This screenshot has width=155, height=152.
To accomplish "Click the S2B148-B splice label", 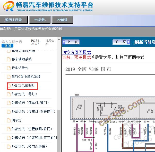I will tap(87, 140).
